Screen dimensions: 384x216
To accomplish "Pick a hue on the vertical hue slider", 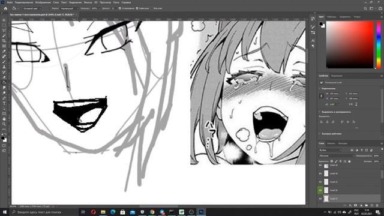I will [x=379, y=44].
